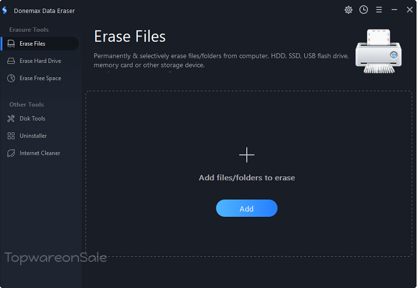The height and width of the screenshot is (288, 417).
Task: Switch to Erase Hard Drive label
Action: [x=41, y=61]
